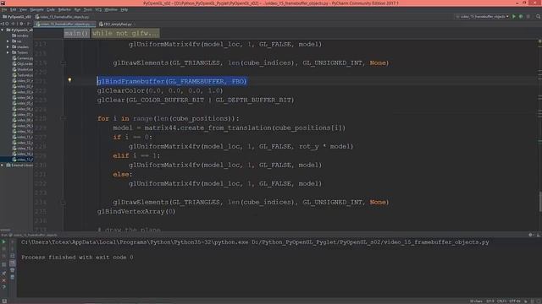The image size is (542, 304).
Task: Open the Run menu in menu bar
Action: click(x=77, y=9)
